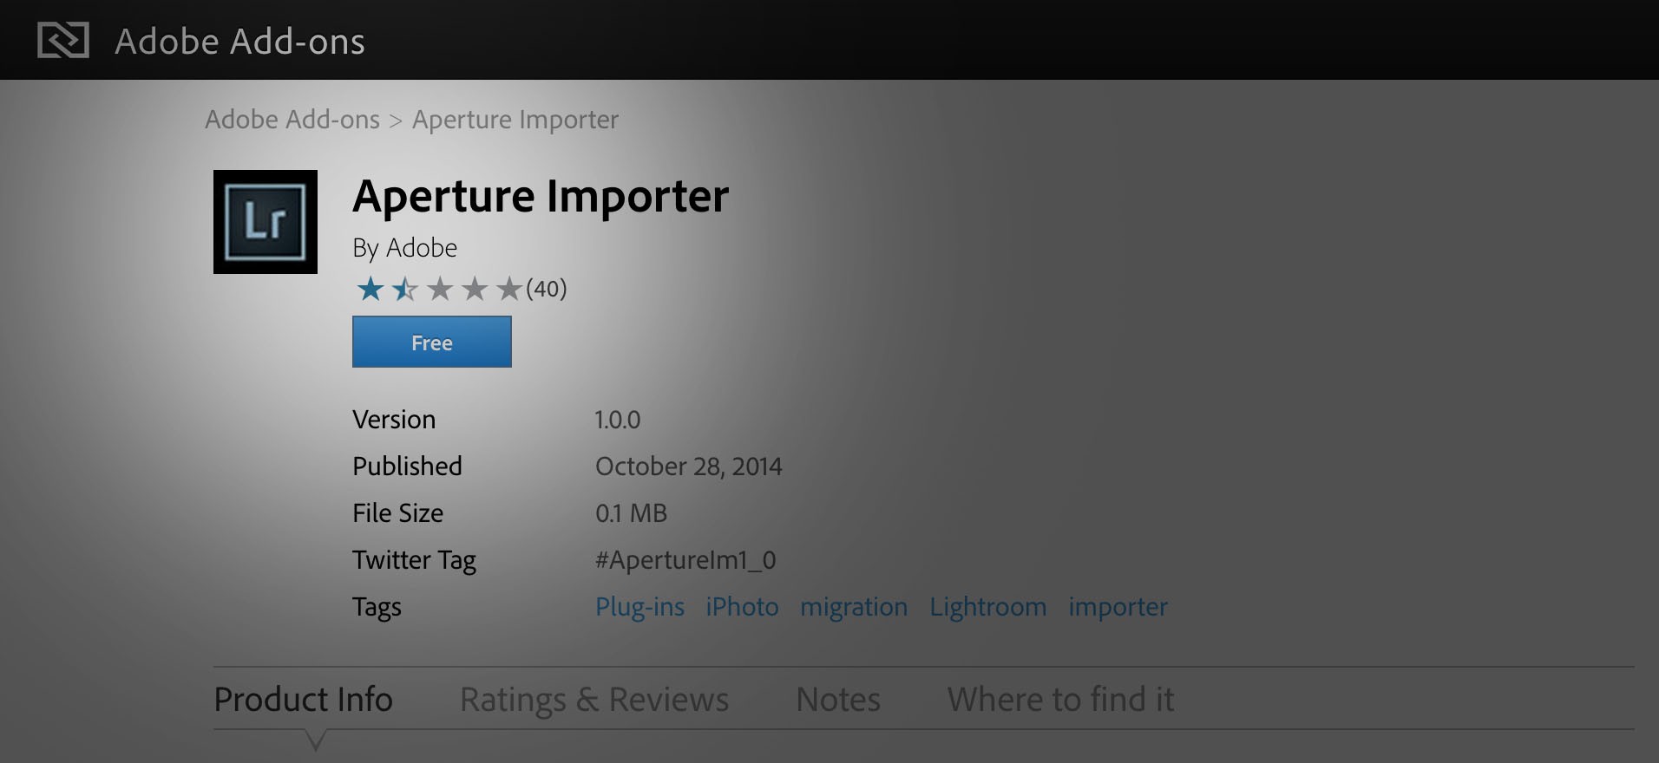This screenshot has height=763, width=1659.
Task: Open the migration tag
Action: point(854,607)
